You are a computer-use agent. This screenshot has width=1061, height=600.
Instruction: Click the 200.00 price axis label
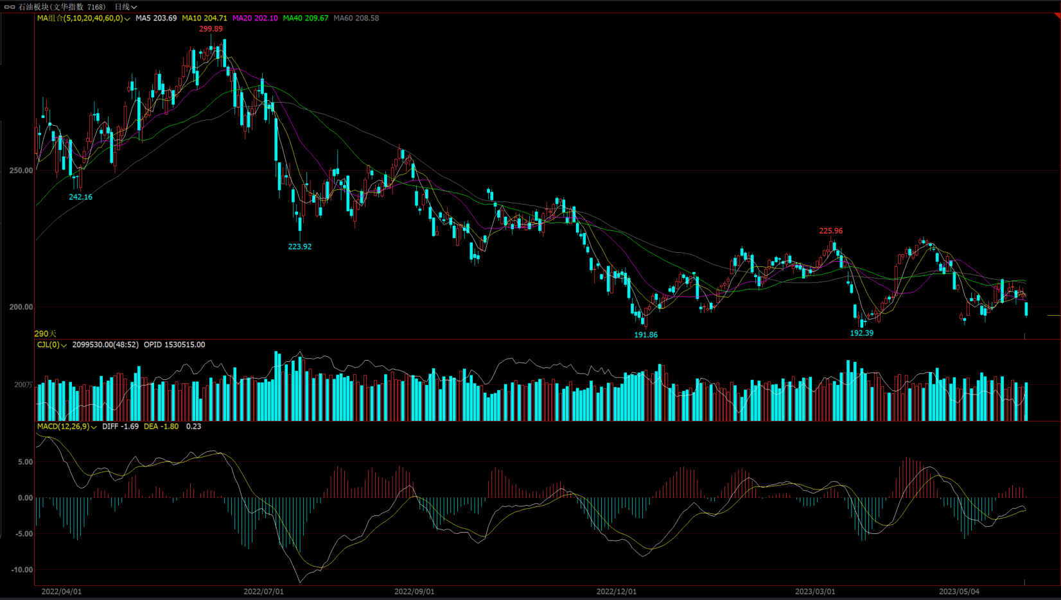pos(21,307)
